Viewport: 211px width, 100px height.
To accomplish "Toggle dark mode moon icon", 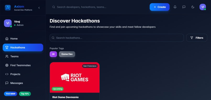I will pyautogui.click(x=193, y=7).
